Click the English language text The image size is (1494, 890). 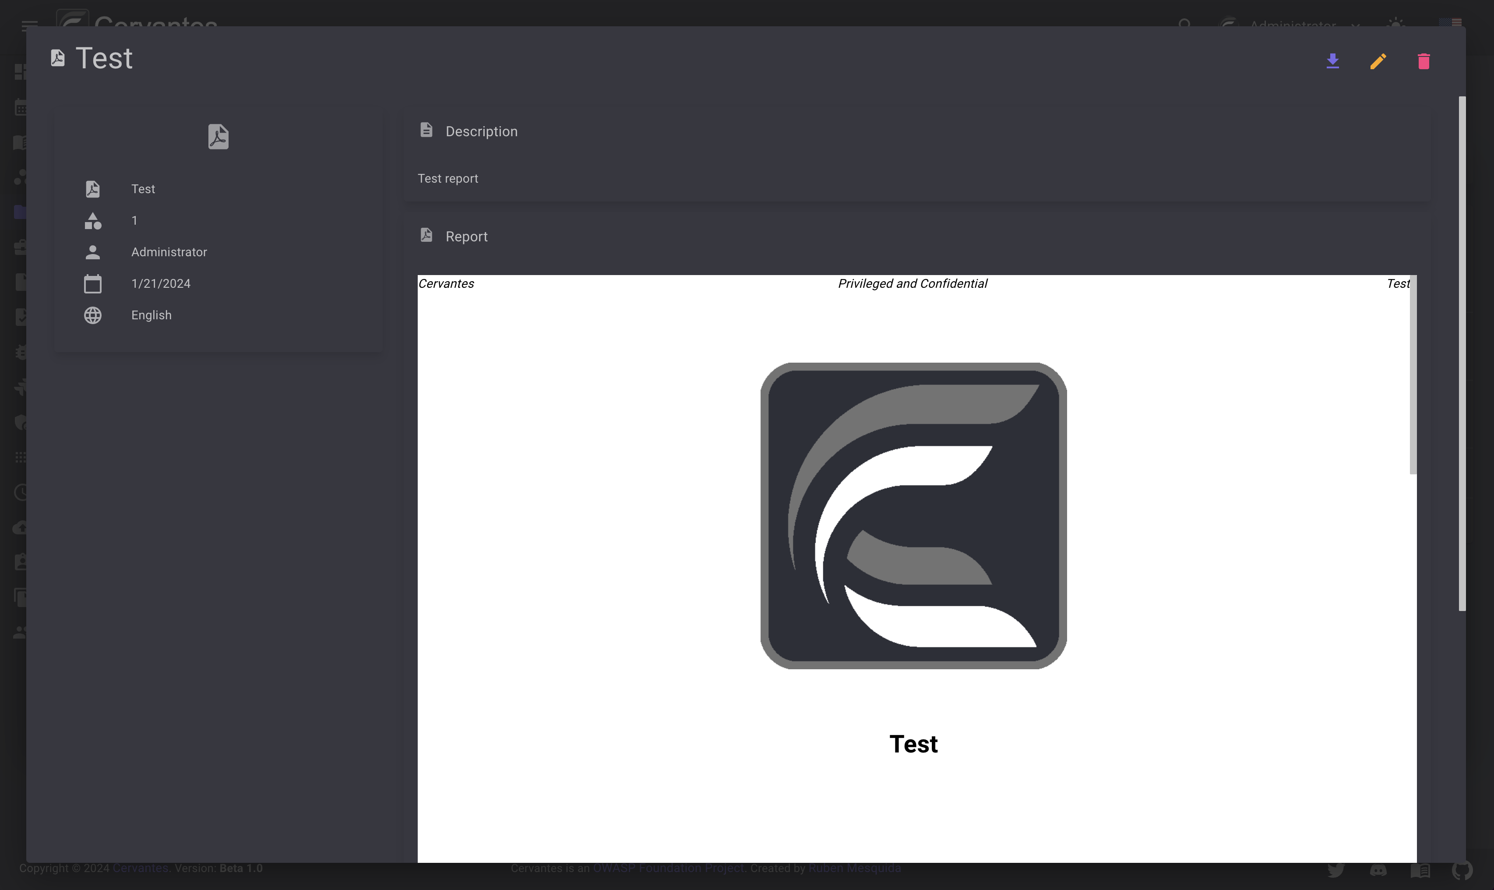151,315
